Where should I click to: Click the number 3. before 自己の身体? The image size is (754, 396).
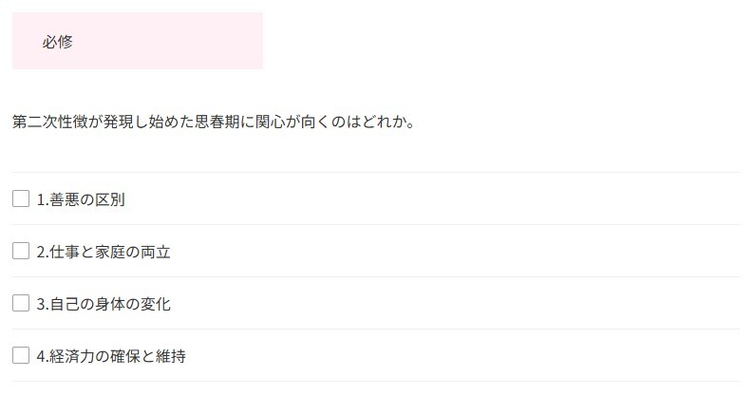click(43, 304)
